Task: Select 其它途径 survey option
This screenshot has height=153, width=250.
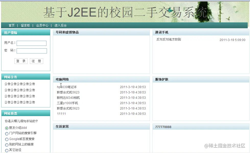Action: pyautogui.click(x=6, y=150)
